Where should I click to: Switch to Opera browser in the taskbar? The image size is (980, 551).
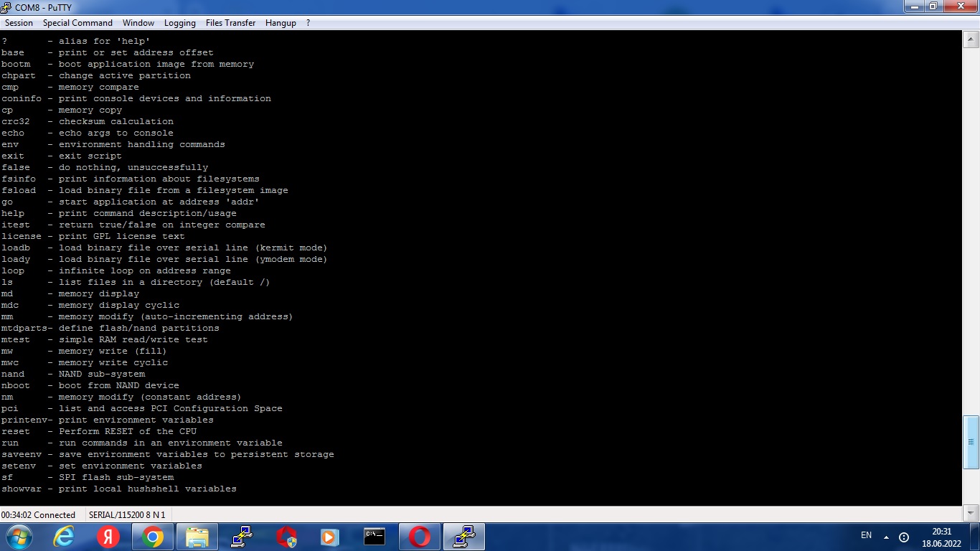pyautogui.click(x=420, y=537)
